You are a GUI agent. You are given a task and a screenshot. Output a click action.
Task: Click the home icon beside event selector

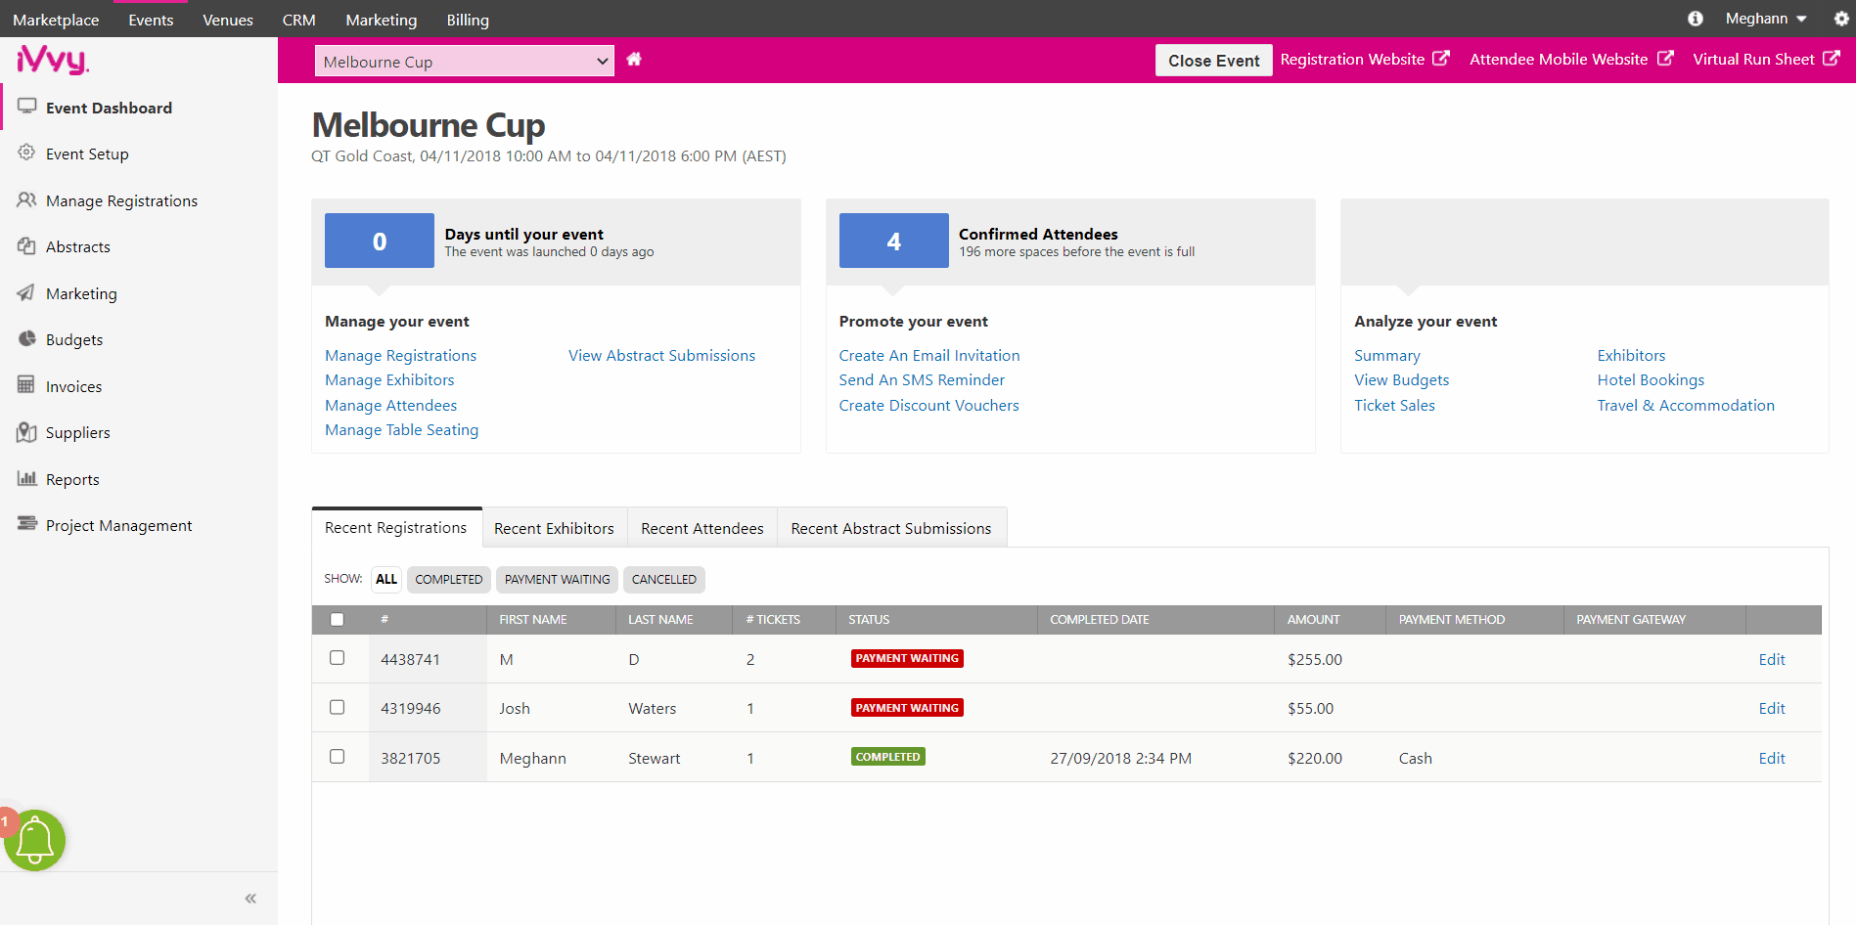coord(634,60)
